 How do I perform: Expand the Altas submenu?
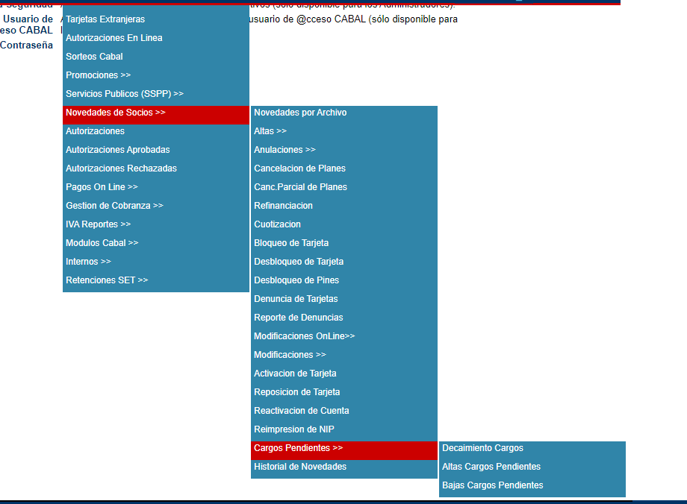[x=270, y=131]
